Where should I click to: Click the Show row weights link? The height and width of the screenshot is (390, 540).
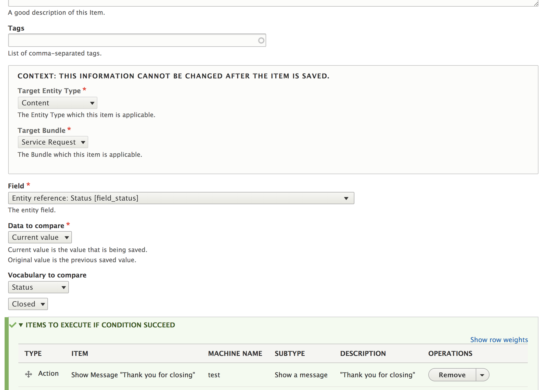(x=499, y=340)
